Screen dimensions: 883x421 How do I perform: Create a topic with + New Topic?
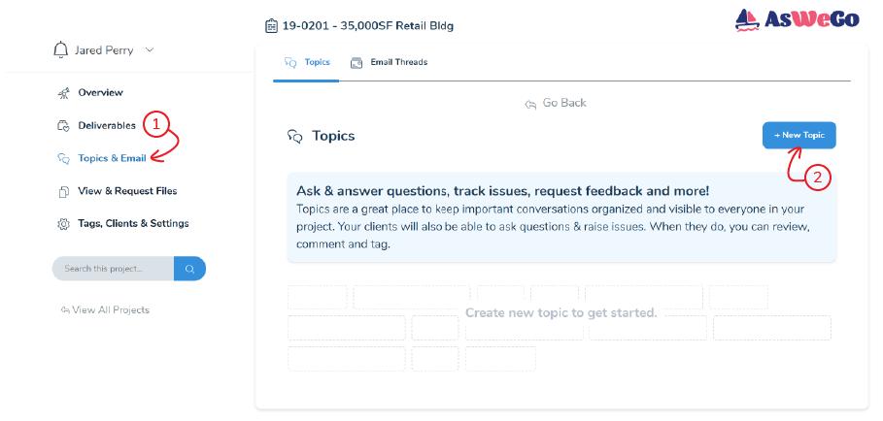pos(799,136)
